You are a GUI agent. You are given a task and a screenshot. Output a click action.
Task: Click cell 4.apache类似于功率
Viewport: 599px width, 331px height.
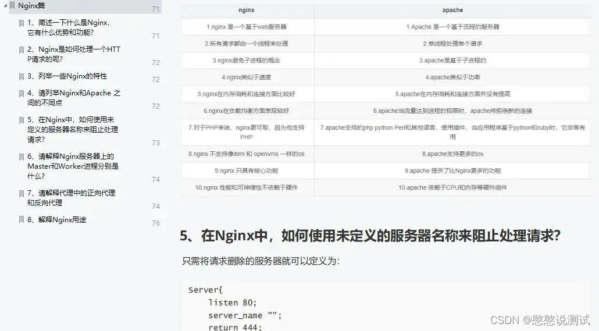pos(452,77)
